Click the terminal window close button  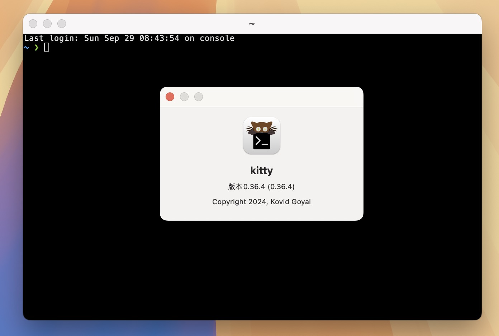pyautogui.click(x=33, y=24)
